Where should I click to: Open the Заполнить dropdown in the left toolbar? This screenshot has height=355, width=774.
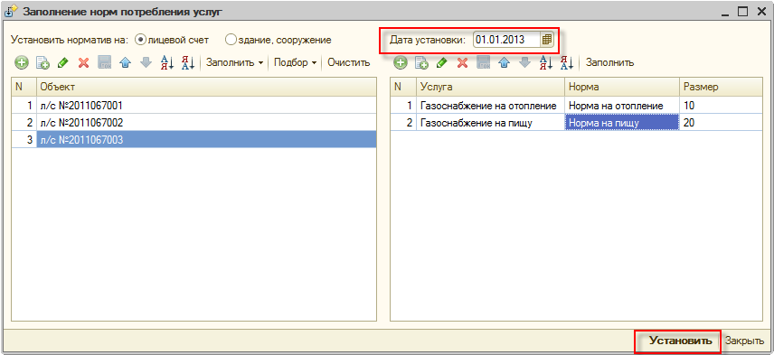(x=234, y=62)
